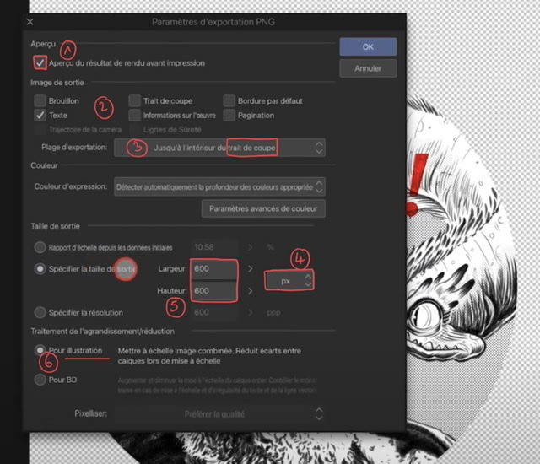540x464 pixels.
Task: Click the OK button
Action: click(x=368, y=46)
